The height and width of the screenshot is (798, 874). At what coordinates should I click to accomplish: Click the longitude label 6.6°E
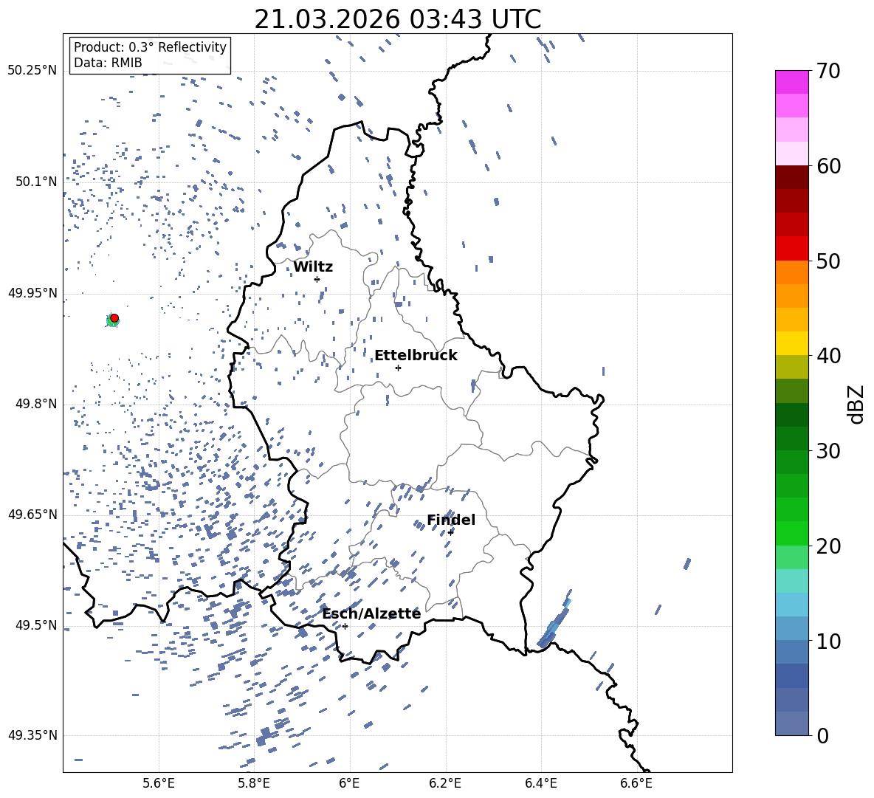[636, 783]
